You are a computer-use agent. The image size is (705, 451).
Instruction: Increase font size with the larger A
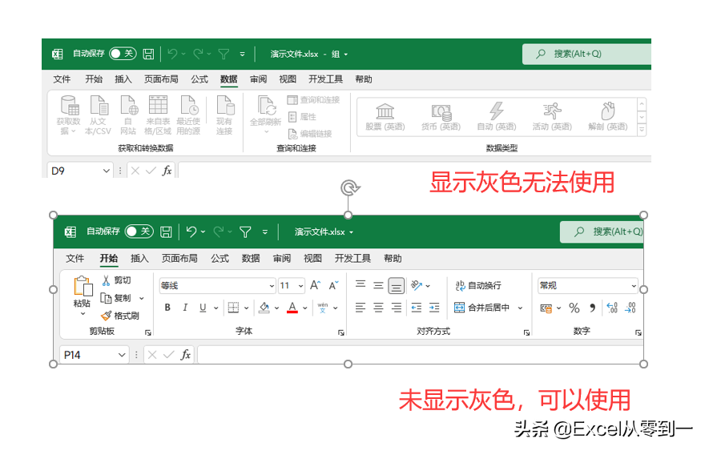[x=315, y=285]
